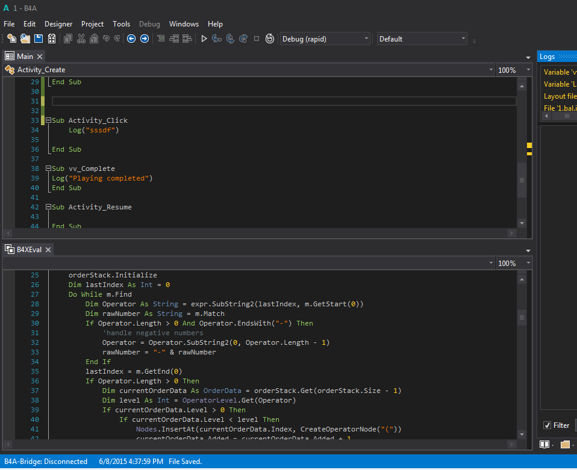Click the Stop square icon in toolbar
The height and width of the screenshot is (470, 577).
pyautogui.click(x=257, y=39)
